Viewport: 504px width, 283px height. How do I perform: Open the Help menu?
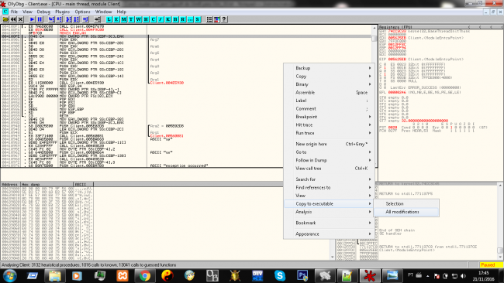(x=121, y=12)
